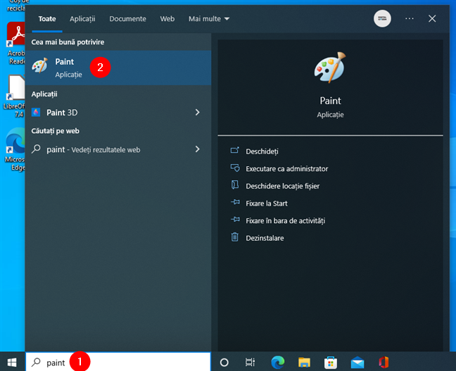456x371 pixels.
Task: Launch Microsoft Edge from the taskbar
Action: point(277,363)
